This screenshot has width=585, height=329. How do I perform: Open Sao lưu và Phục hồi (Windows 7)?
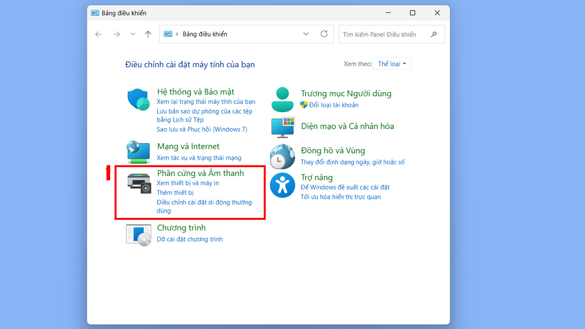coord(202,129)
